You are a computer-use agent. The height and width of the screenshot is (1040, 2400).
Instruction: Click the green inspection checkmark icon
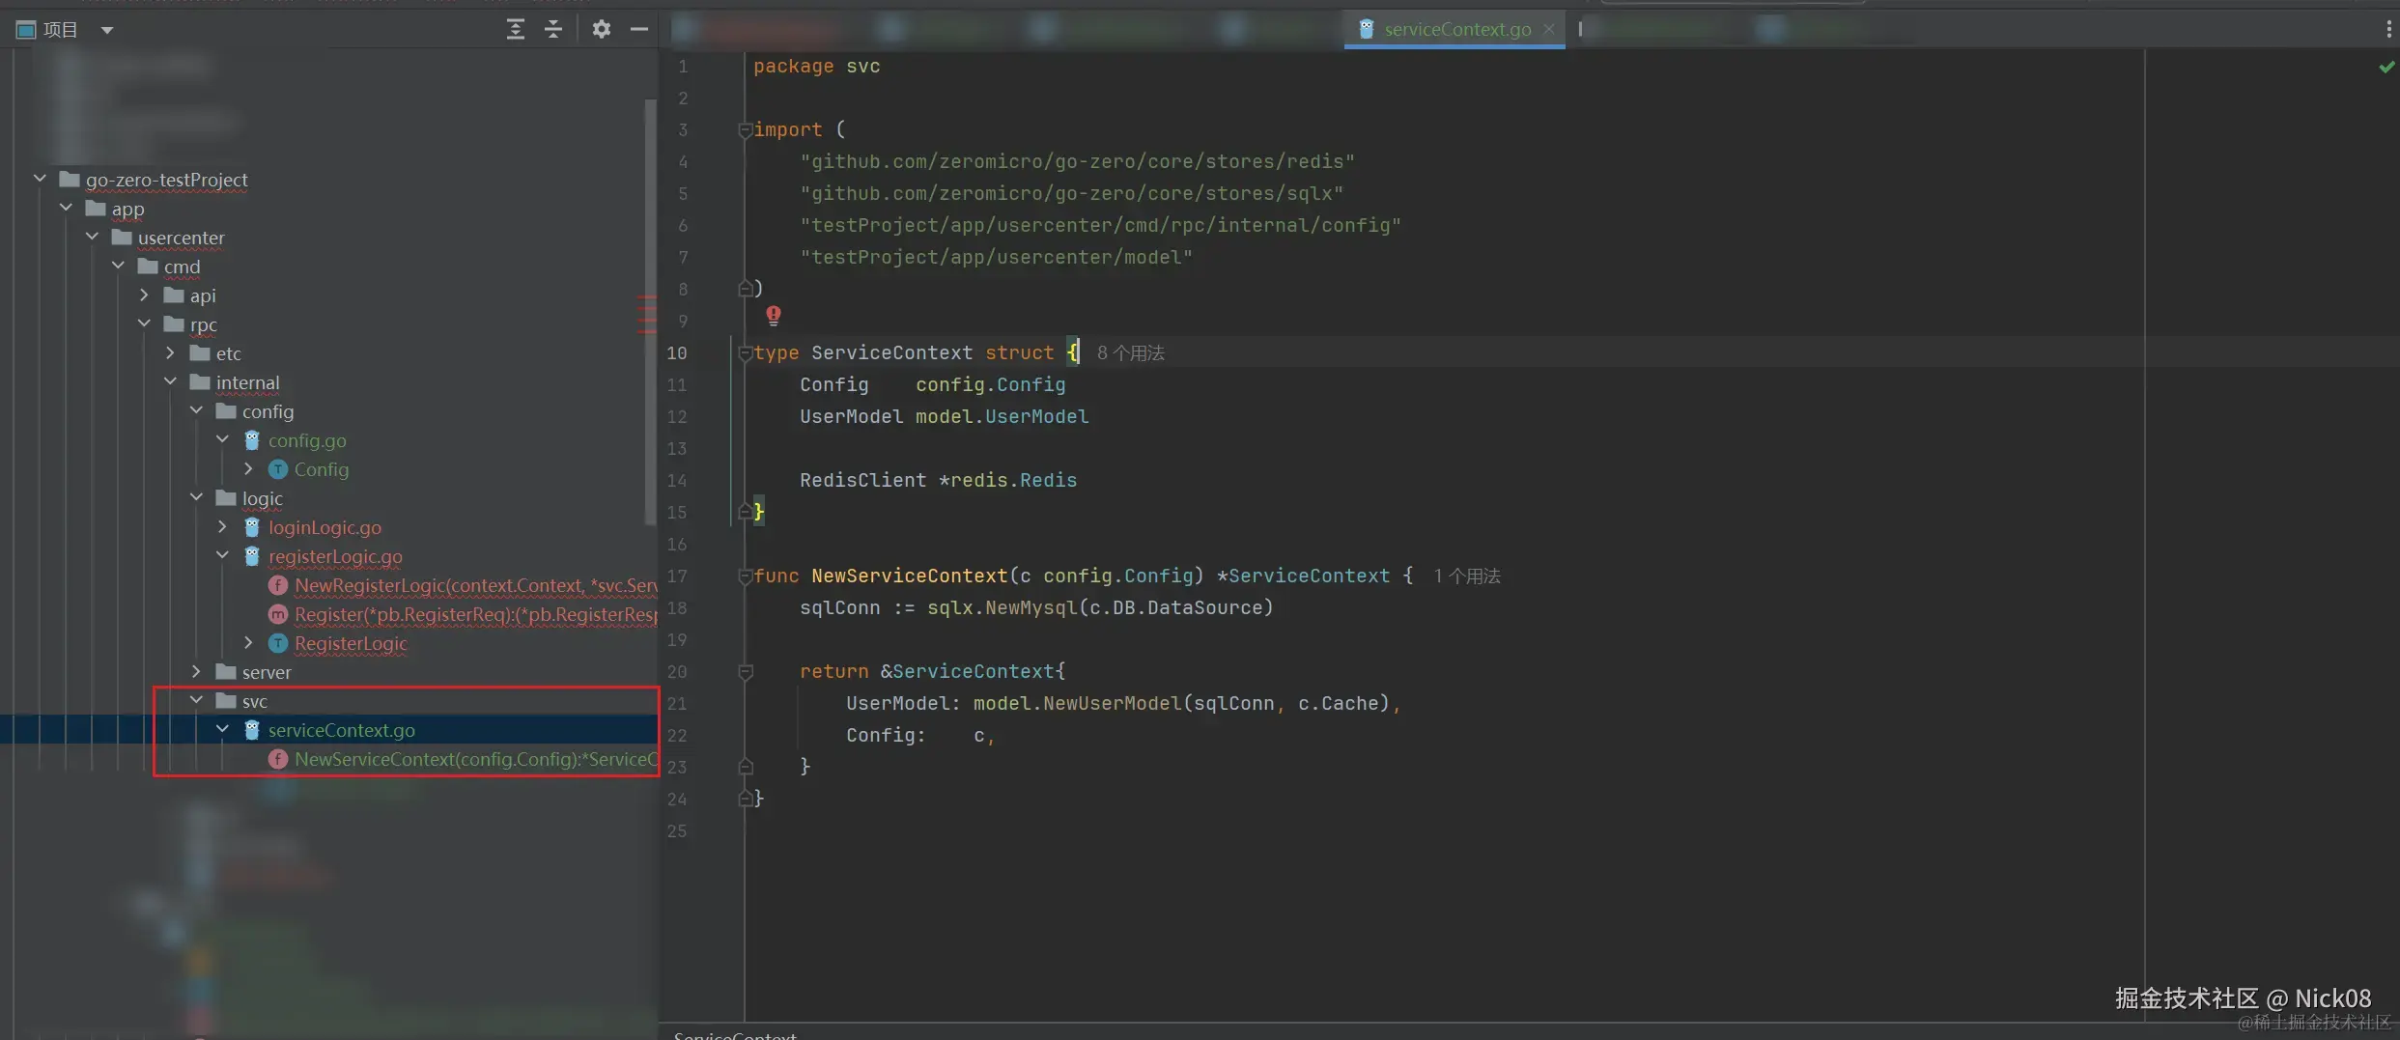pyautogui.click(x=2386, y=67)
